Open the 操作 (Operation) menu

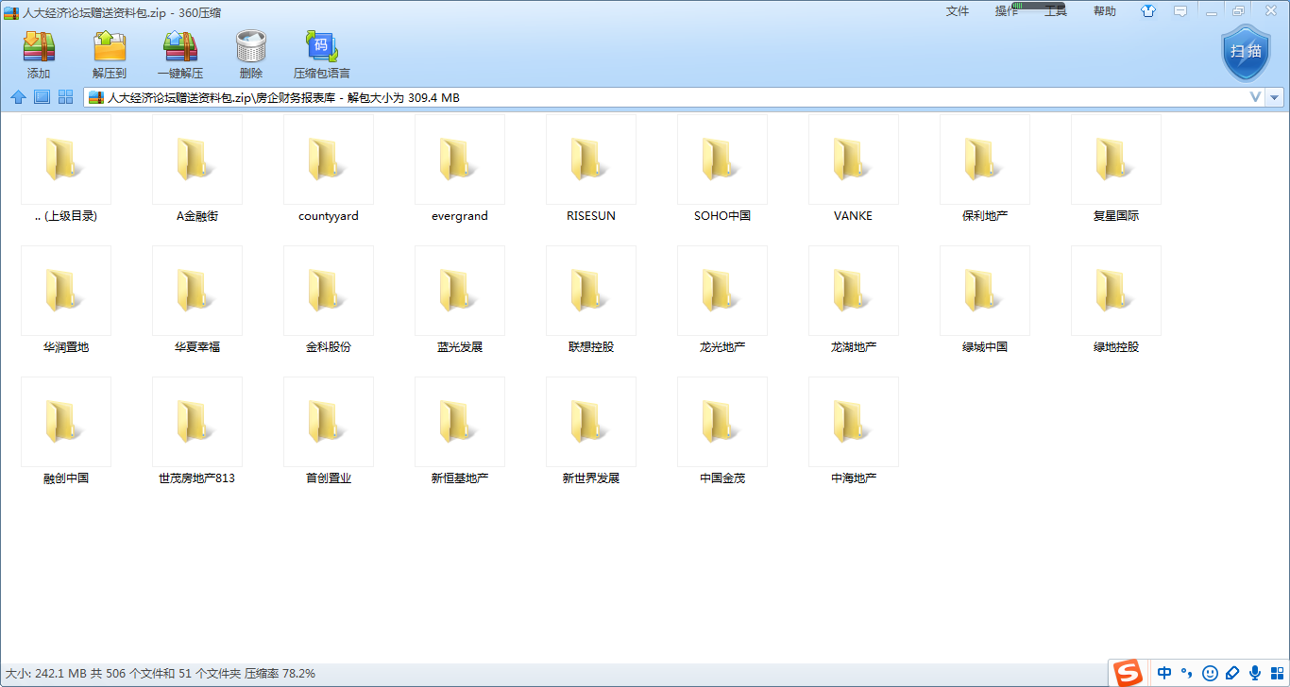pyautogui.click(x=1007, y=11)
